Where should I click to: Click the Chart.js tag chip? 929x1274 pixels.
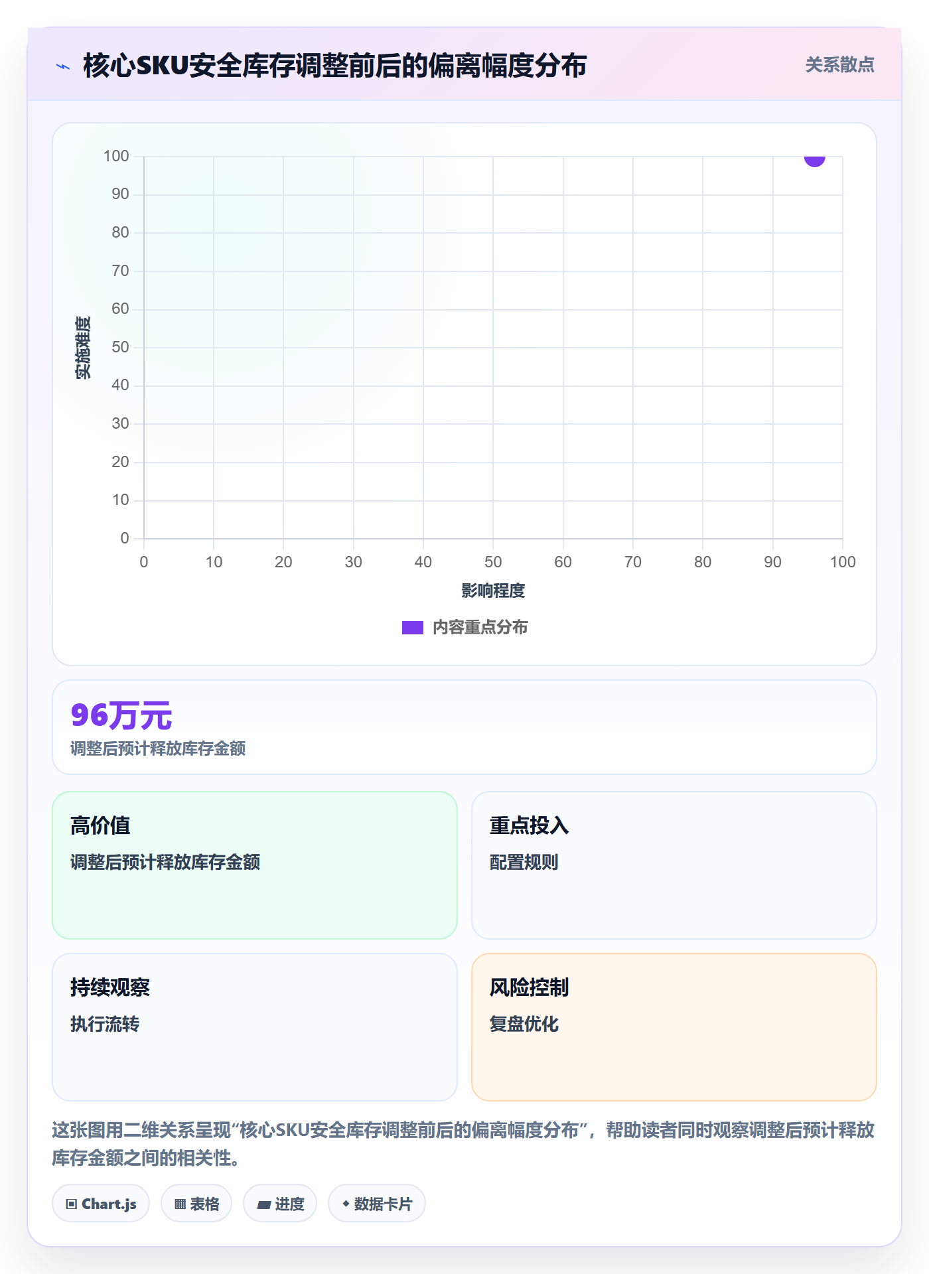(101, 1203)
